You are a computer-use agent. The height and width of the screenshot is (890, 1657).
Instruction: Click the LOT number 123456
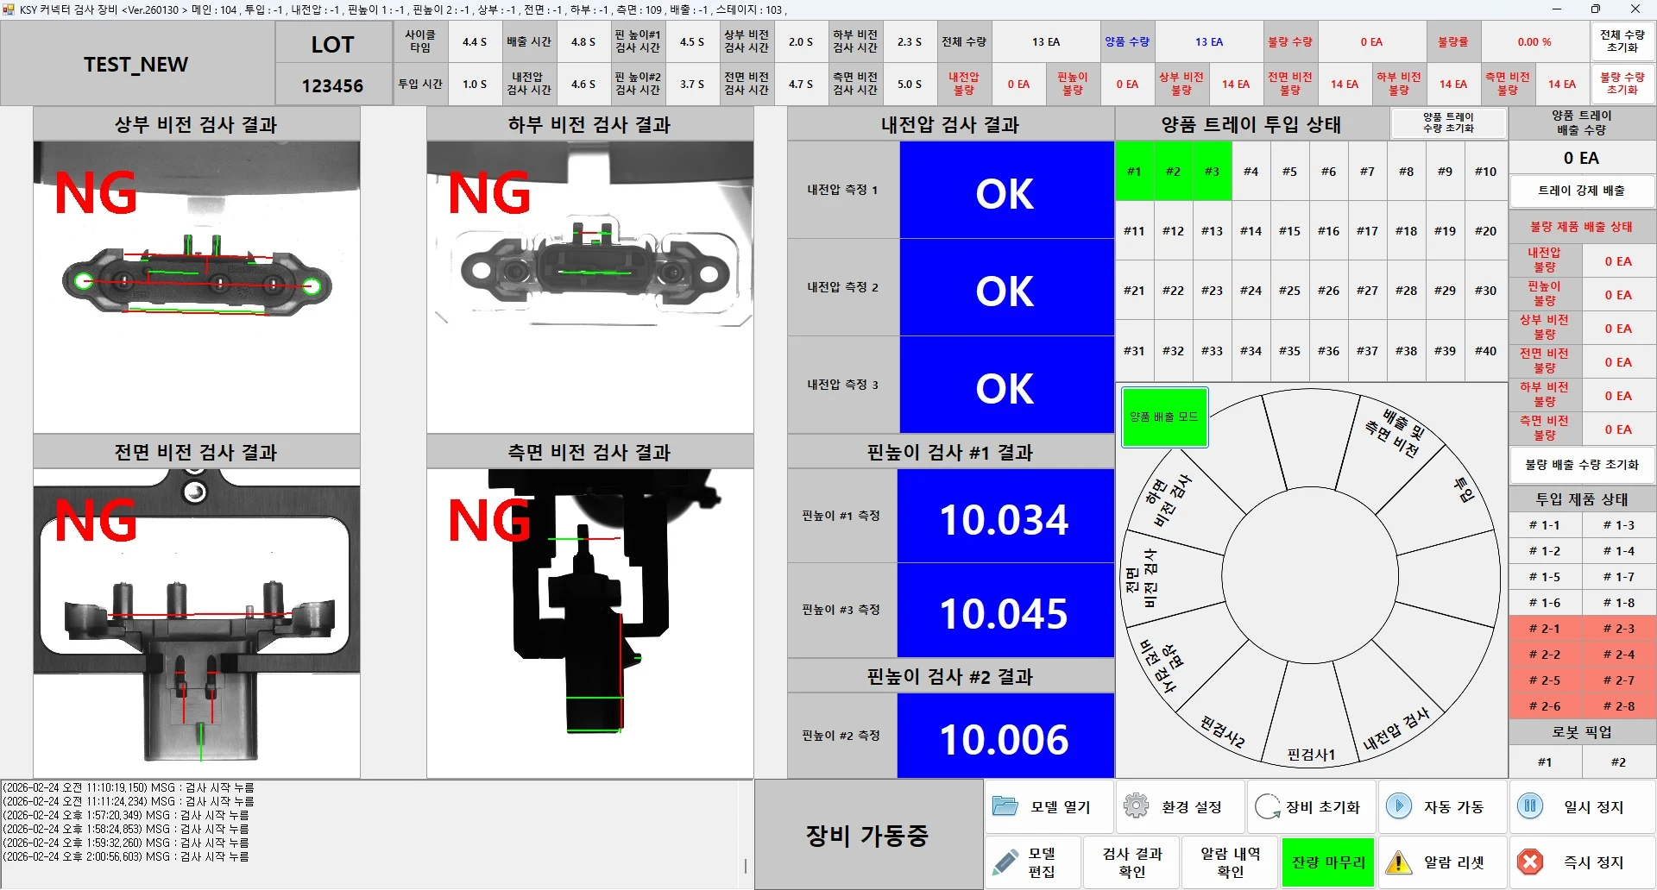pos(332,85)
